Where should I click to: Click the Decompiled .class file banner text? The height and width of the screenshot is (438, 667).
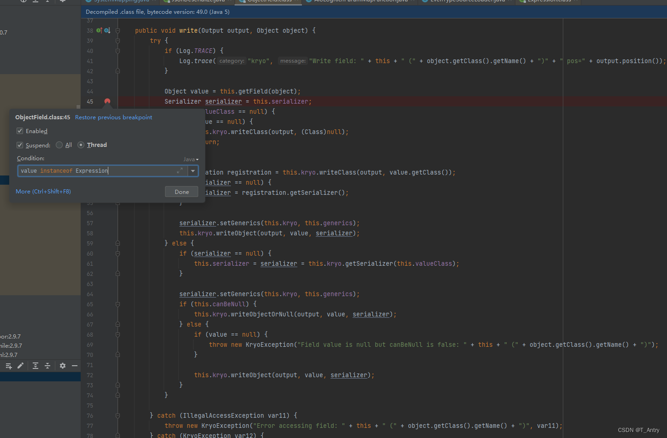tap(158, 12)
